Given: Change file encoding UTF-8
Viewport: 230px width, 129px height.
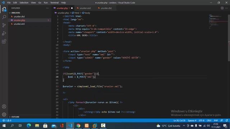Looking at the screenshot, I should tap(201, 120).
